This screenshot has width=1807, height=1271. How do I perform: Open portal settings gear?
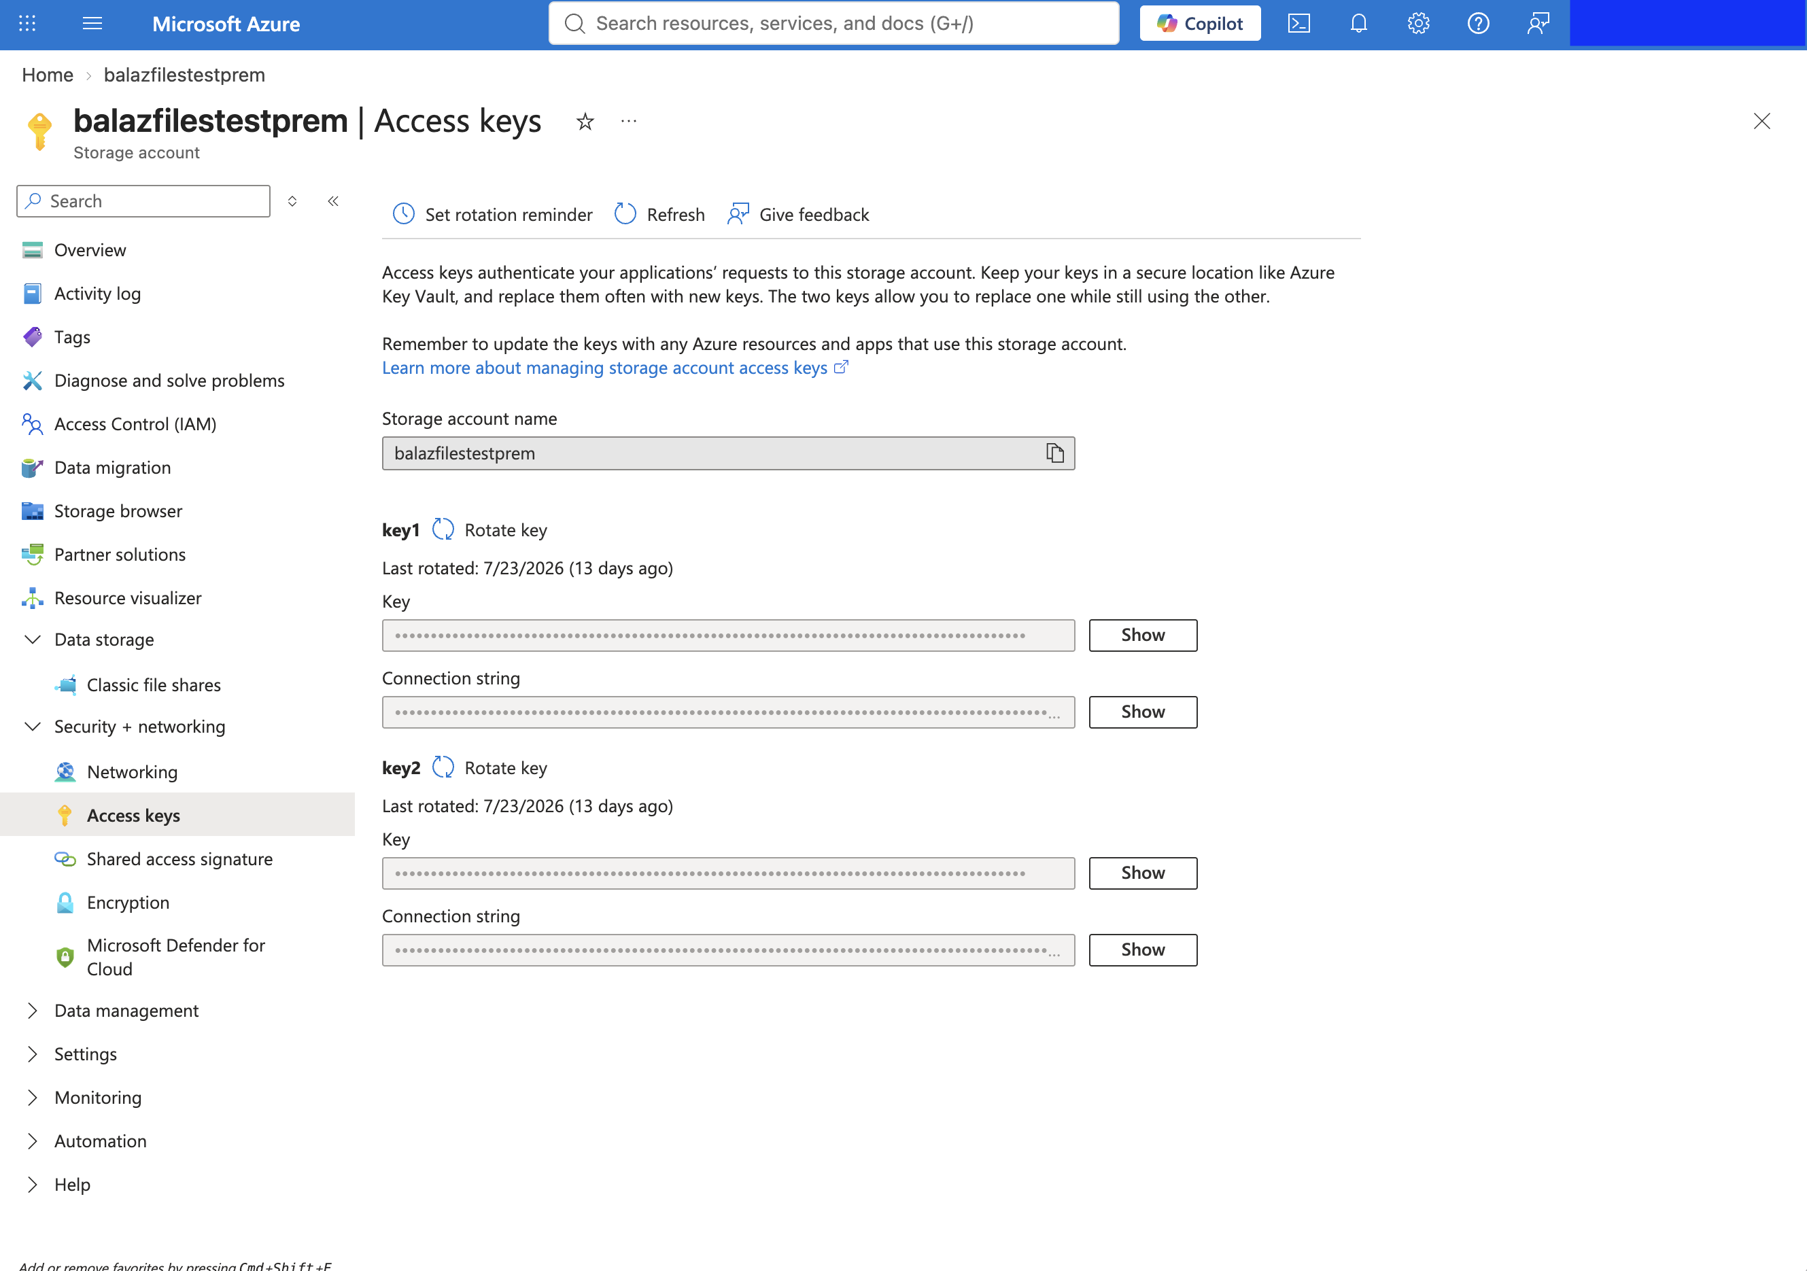1418,24
